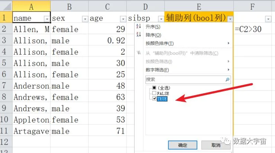Click the magnifier icon in search box
The height and width of the screenshot is (153, 275).
pyautogui.click(x=227, y=80)
